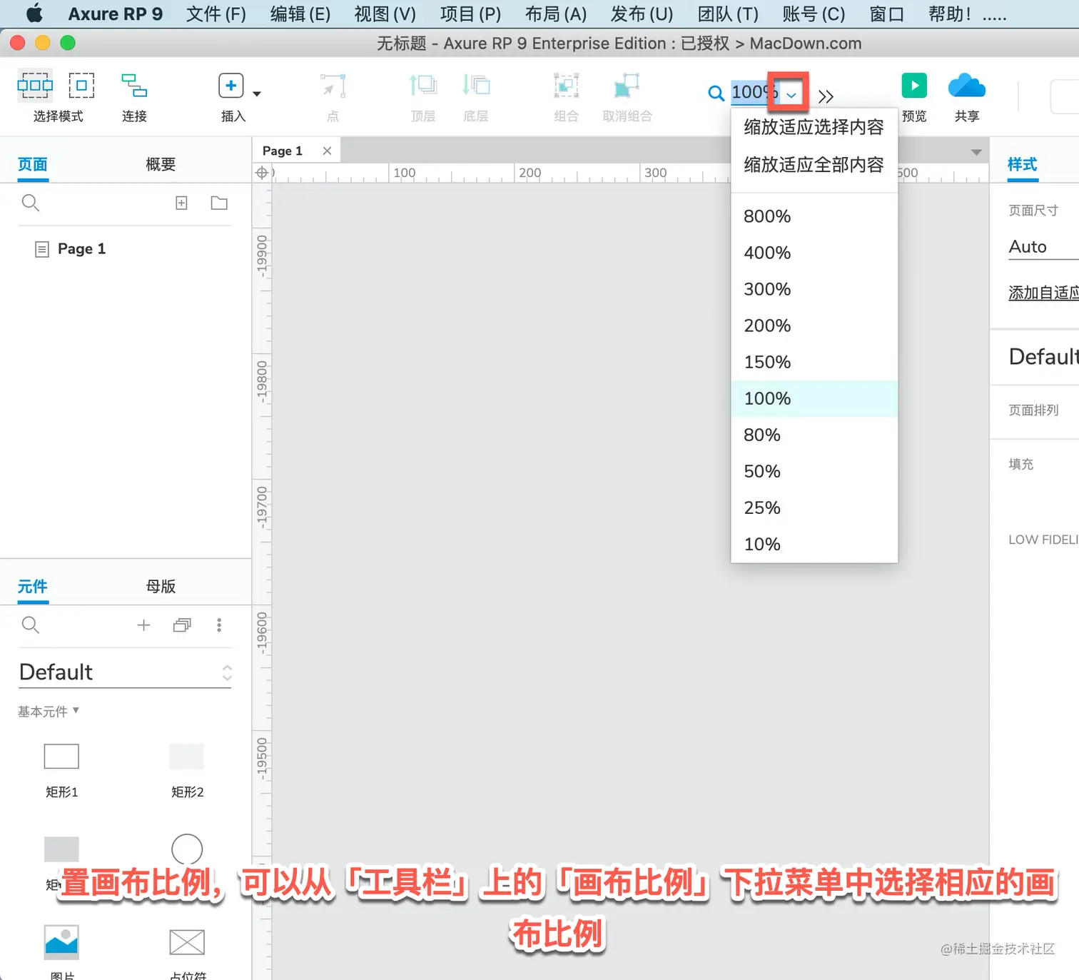Switch to the Masters (母版) tab
This screenshot has width=1079, height=980.
pyautogui.click(x=161, y=587)
